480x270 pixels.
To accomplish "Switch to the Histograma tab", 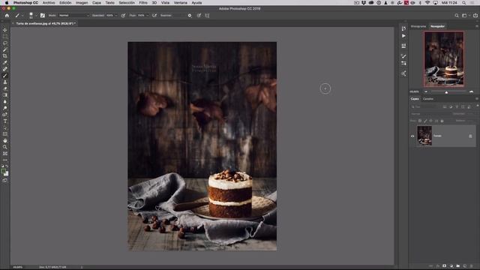I will click(418, 26).
